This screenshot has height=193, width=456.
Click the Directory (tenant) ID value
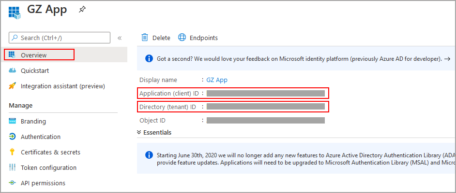[x=265, y=107]
